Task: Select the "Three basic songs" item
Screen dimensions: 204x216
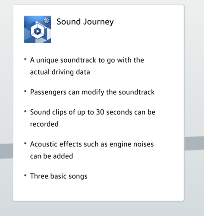Action: tap(59, 176)
